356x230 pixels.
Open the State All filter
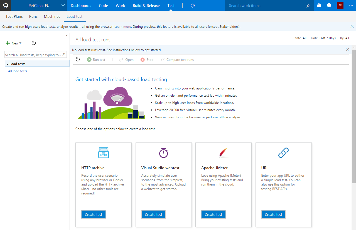[300, 38]
